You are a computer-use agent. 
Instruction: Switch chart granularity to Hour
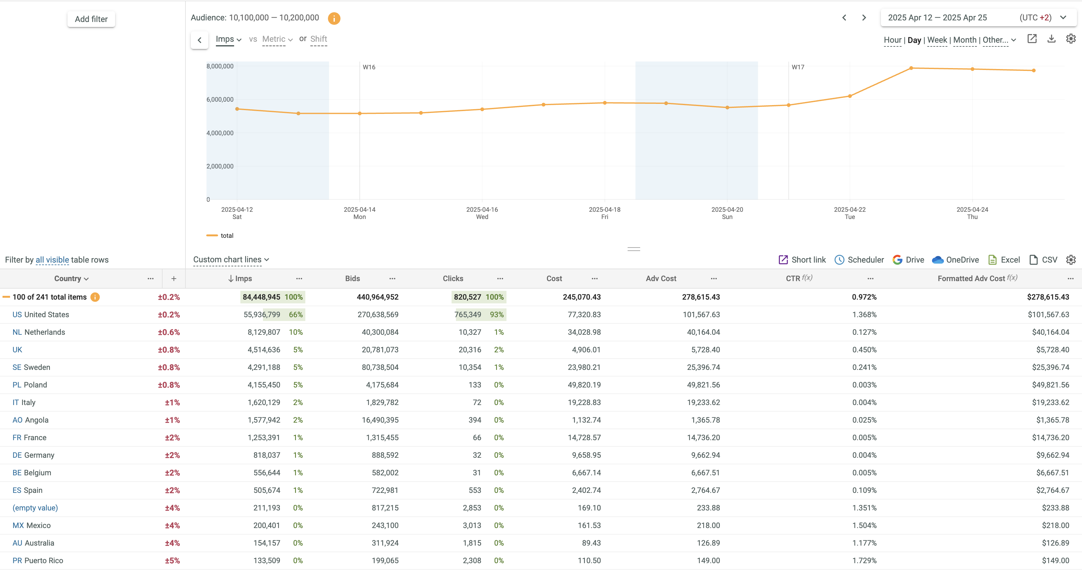(x=892, y=40)
